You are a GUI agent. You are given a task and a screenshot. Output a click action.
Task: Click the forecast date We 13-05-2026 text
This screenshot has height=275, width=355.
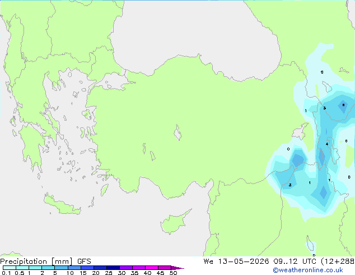(236, 262)
